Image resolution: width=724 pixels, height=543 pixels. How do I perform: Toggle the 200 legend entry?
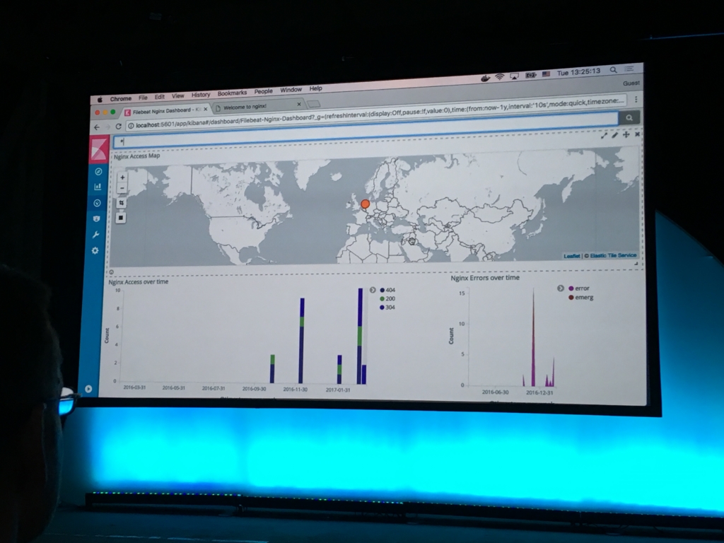(387, 299)
